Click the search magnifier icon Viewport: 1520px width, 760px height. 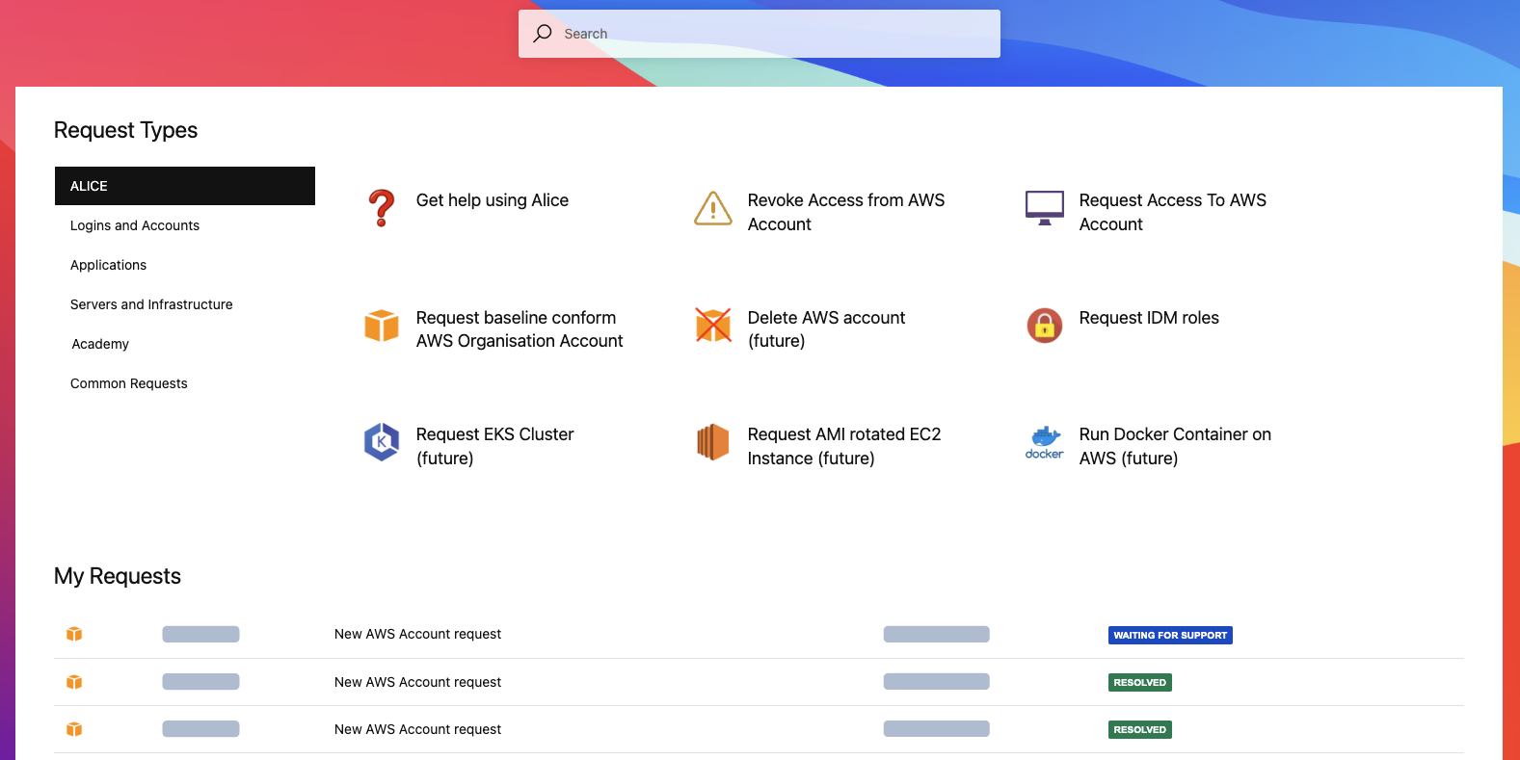pos(543,34)
